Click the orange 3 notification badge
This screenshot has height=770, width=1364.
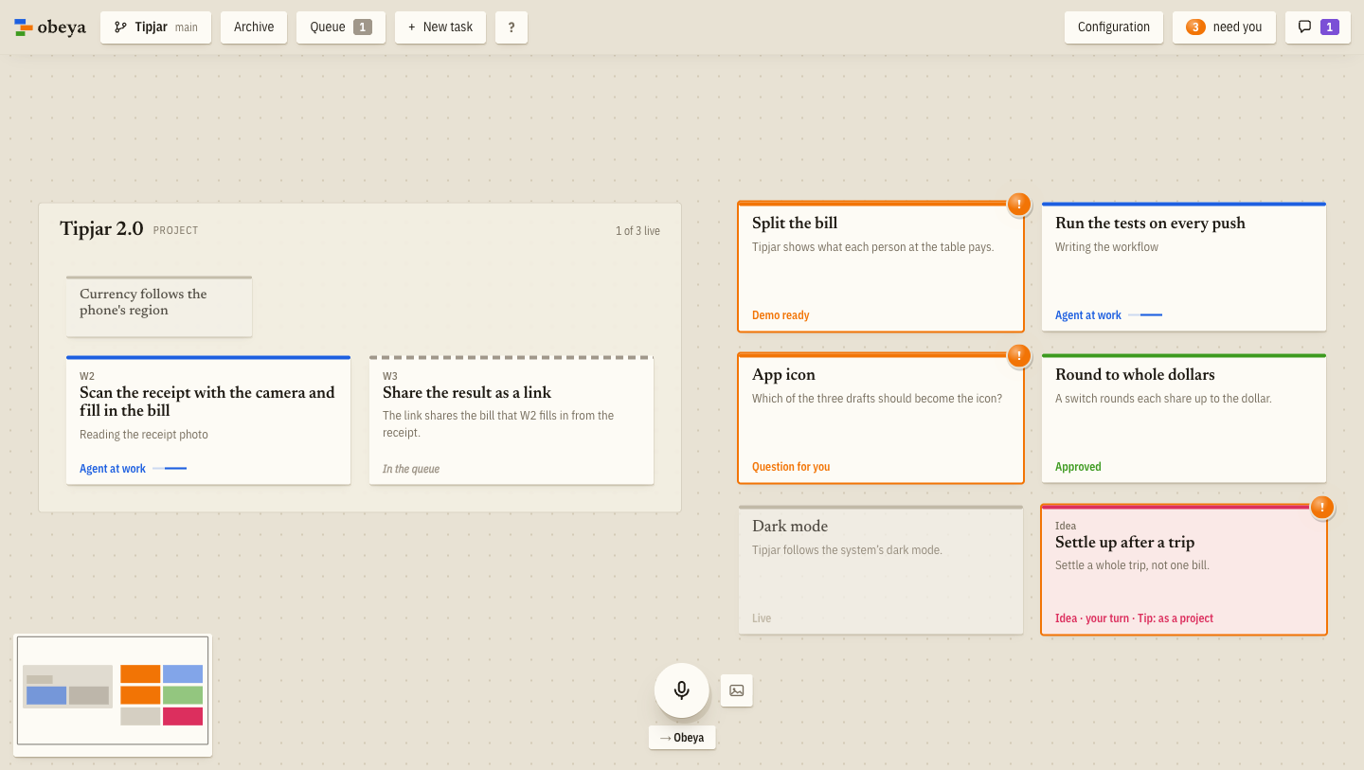point(1195,27)
